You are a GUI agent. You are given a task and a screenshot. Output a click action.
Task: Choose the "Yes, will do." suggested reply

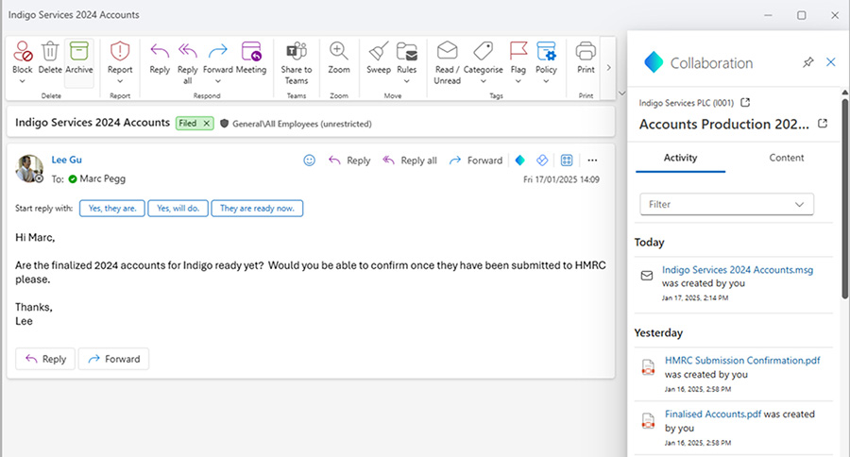(x=178, y=208)
